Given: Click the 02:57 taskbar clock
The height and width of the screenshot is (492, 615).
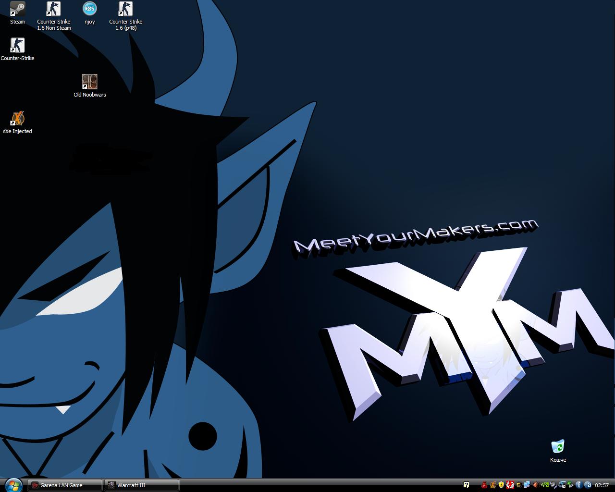Looking at the screenshot, I should tap(602, 485).
